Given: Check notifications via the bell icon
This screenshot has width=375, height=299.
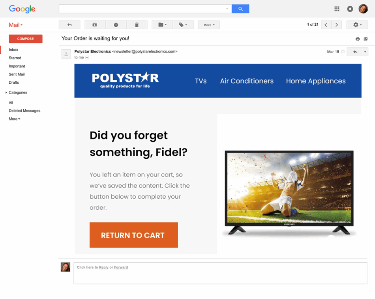Looking at the screenshot, I should click(x=350, y=8).
